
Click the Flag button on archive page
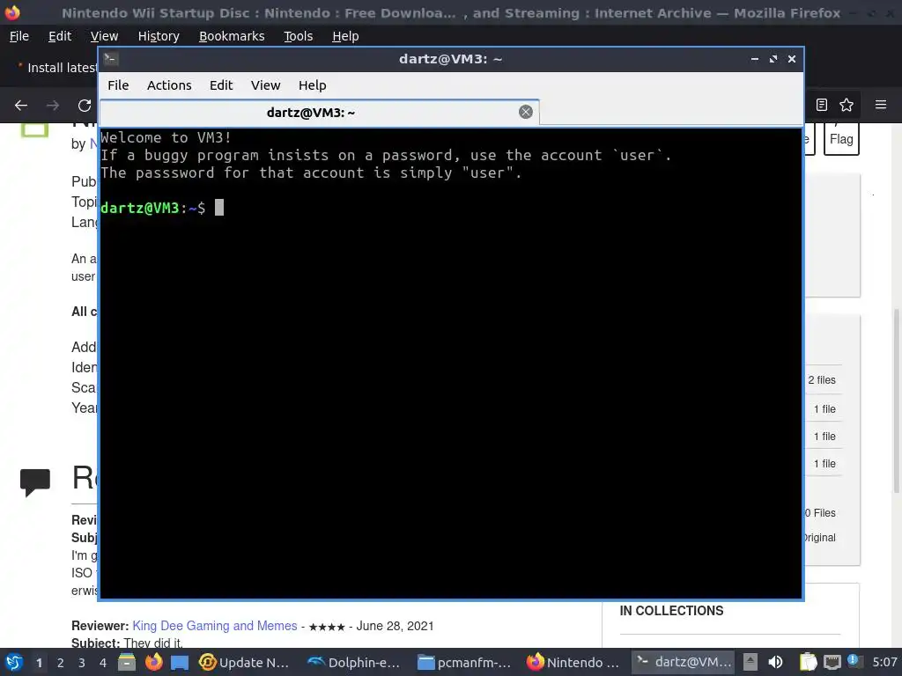pyautogui.click(x=841, y=139)
